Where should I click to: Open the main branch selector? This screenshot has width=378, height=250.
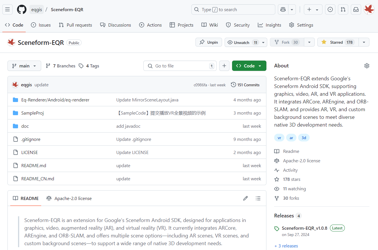(24, 66)
